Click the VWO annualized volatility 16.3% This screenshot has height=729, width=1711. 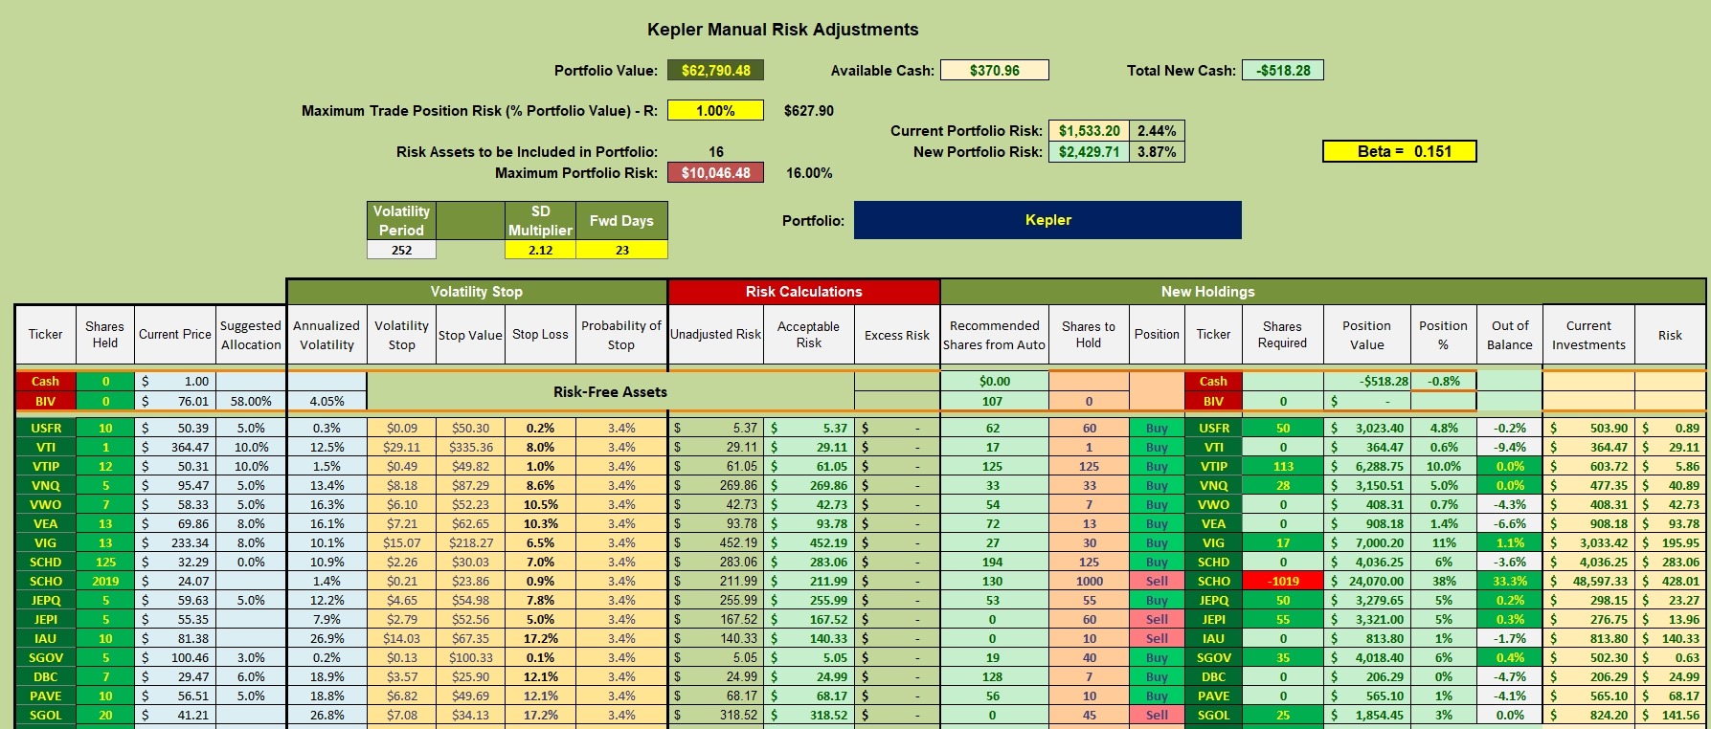(x=326, y=504)
